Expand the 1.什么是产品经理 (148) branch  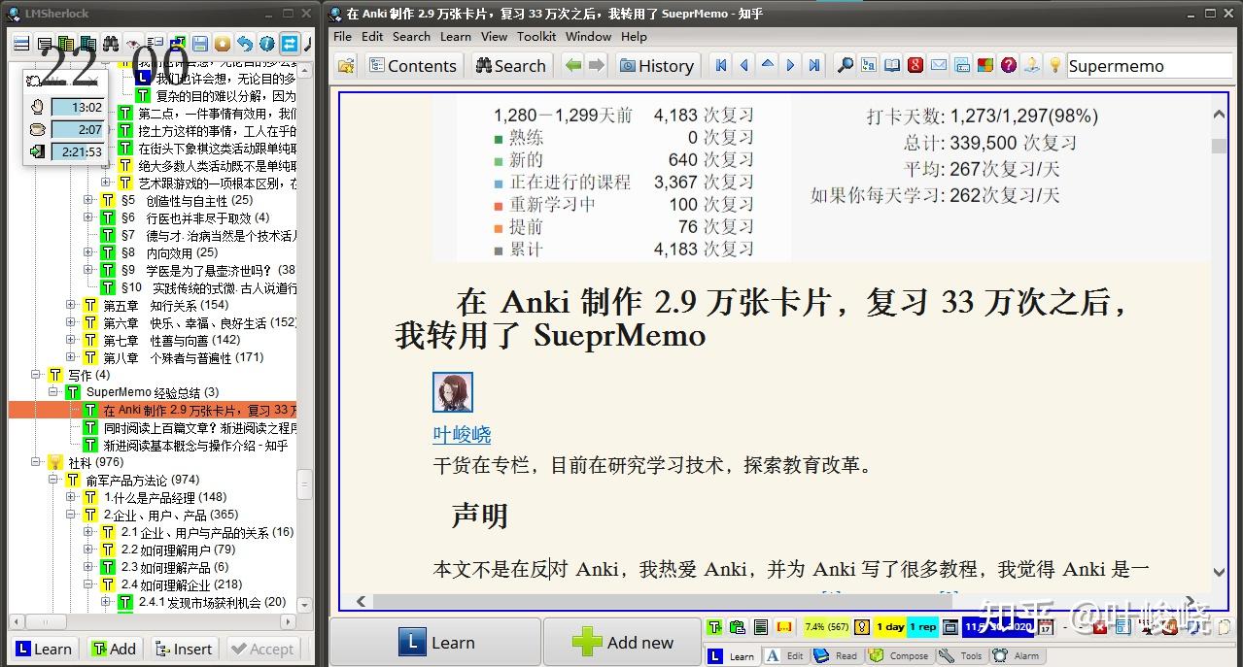click(71, 497)
